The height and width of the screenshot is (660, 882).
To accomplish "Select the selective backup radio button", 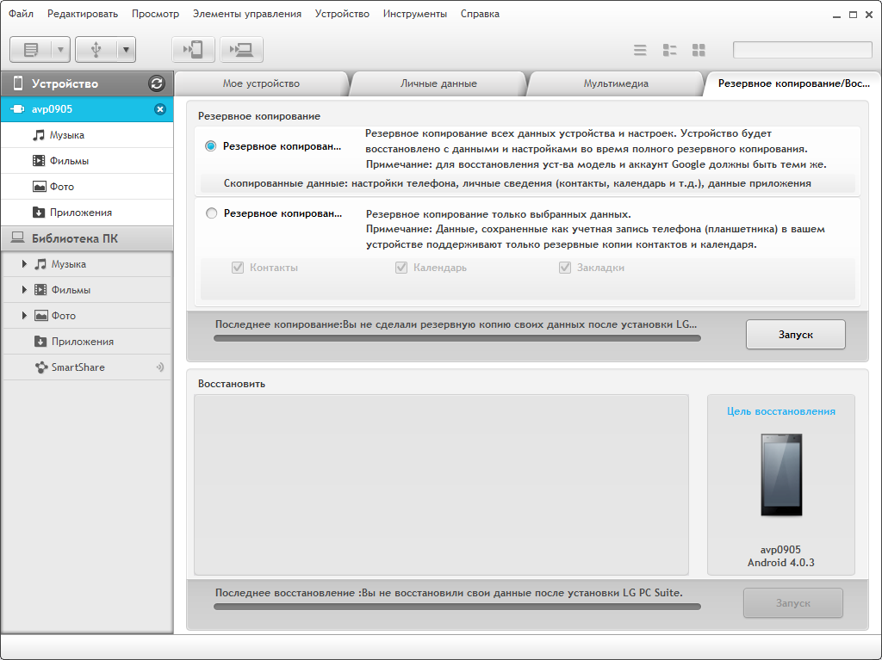I will click(x=212, y=213).
